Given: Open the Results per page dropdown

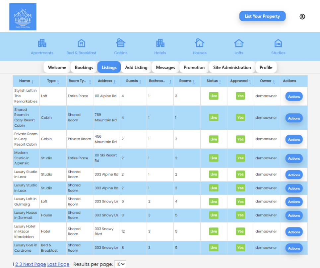Looking at the screenshot, I should (120, 264).
